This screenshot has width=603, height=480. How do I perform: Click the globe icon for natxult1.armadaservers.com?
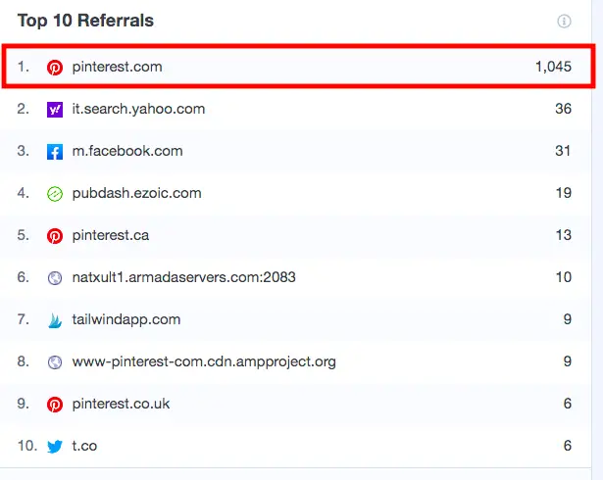point(55,278)
